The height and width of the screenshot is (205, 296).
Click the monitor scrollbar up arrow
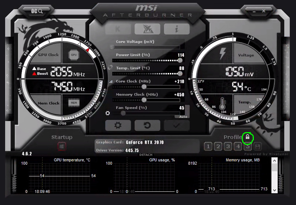(x=274, y=161)
